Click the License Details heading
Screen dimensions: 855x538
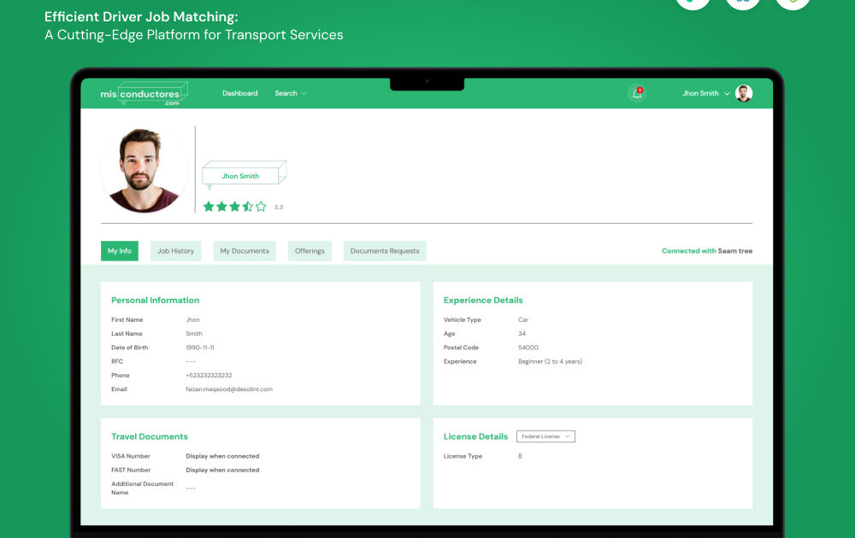pyautogui.click(x=475, y=436)
